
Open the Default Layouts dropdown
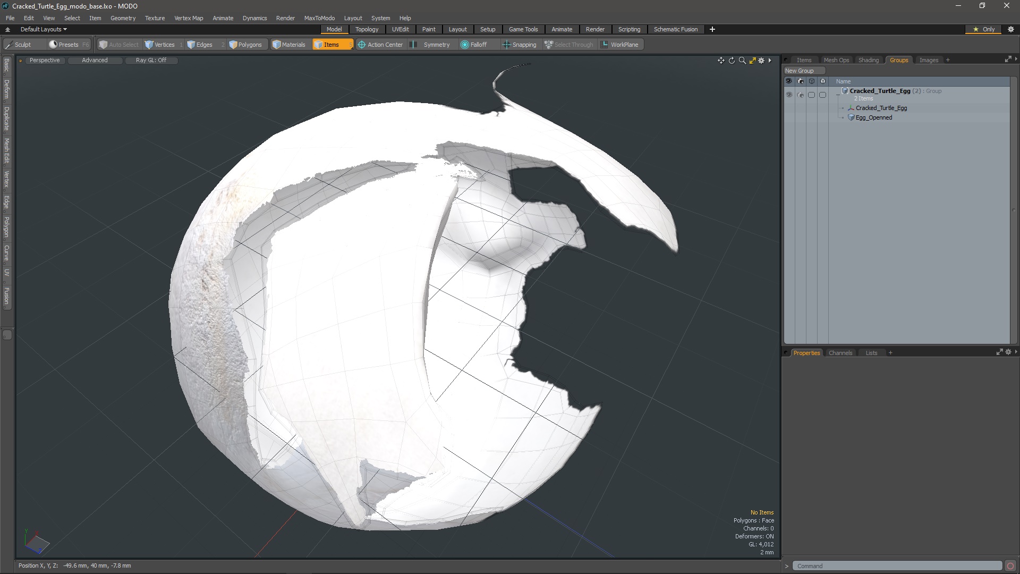(44, 29)
